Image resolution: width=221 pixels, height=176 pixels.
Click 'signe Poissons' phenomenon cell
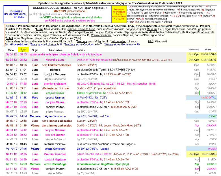pyautogui.click(x=55, y=139)
